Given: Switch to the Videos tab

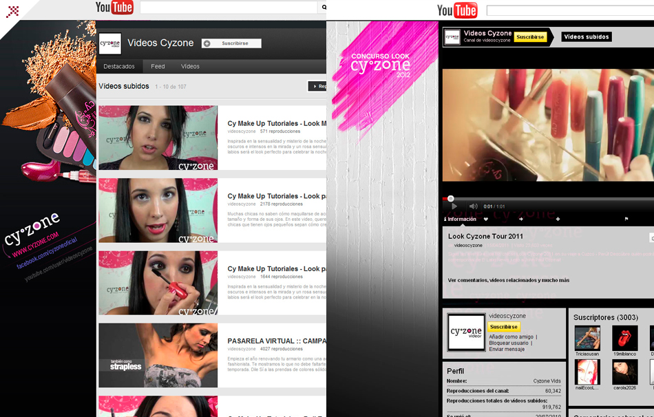Looking at the screenshot, I should (x=190, y=66).
